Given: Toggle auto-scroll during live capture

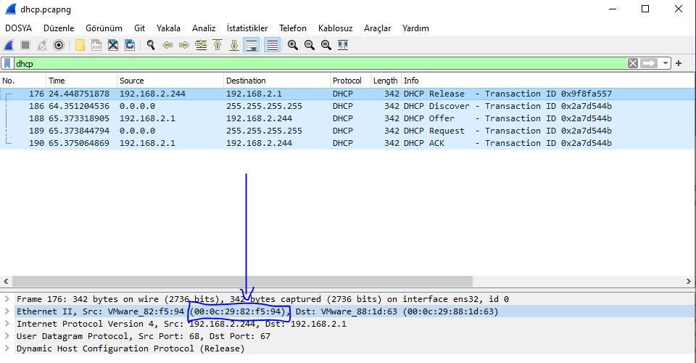Looking at the screenshot, I should [x=252, y=45].
